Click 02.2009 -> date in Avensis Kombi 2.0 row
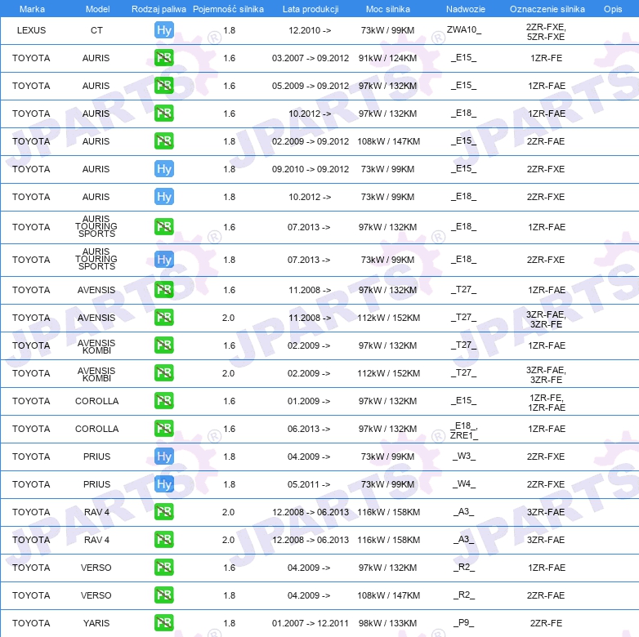This screenshot has height=637, width=639. 309,373
